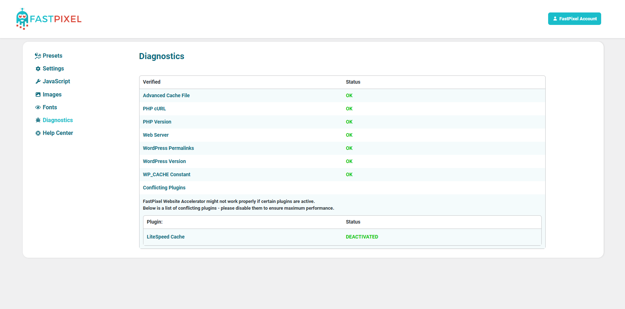Screen dimensions: 625x309
Task: Select the Web Server row label
Action: tap(156, 135)
